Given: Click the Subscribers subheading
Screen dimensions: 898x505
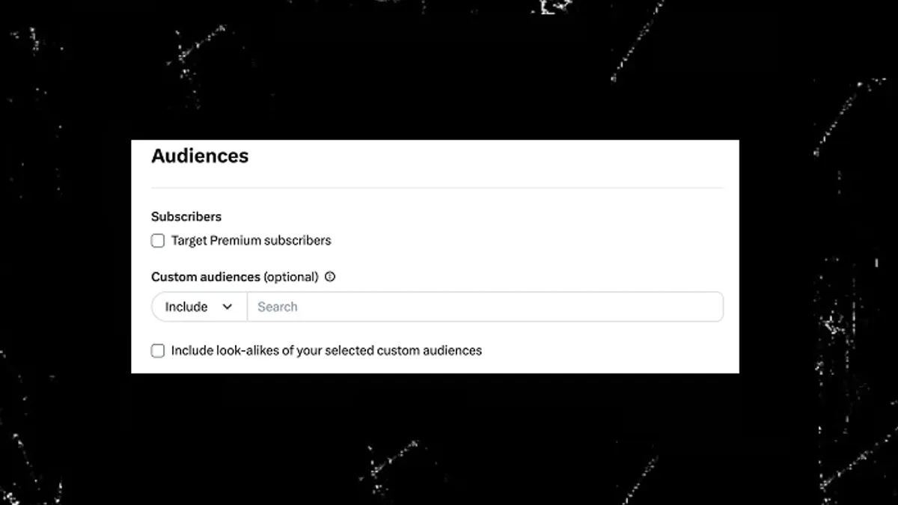Looking at the screenshot, I should click(186, 217).
